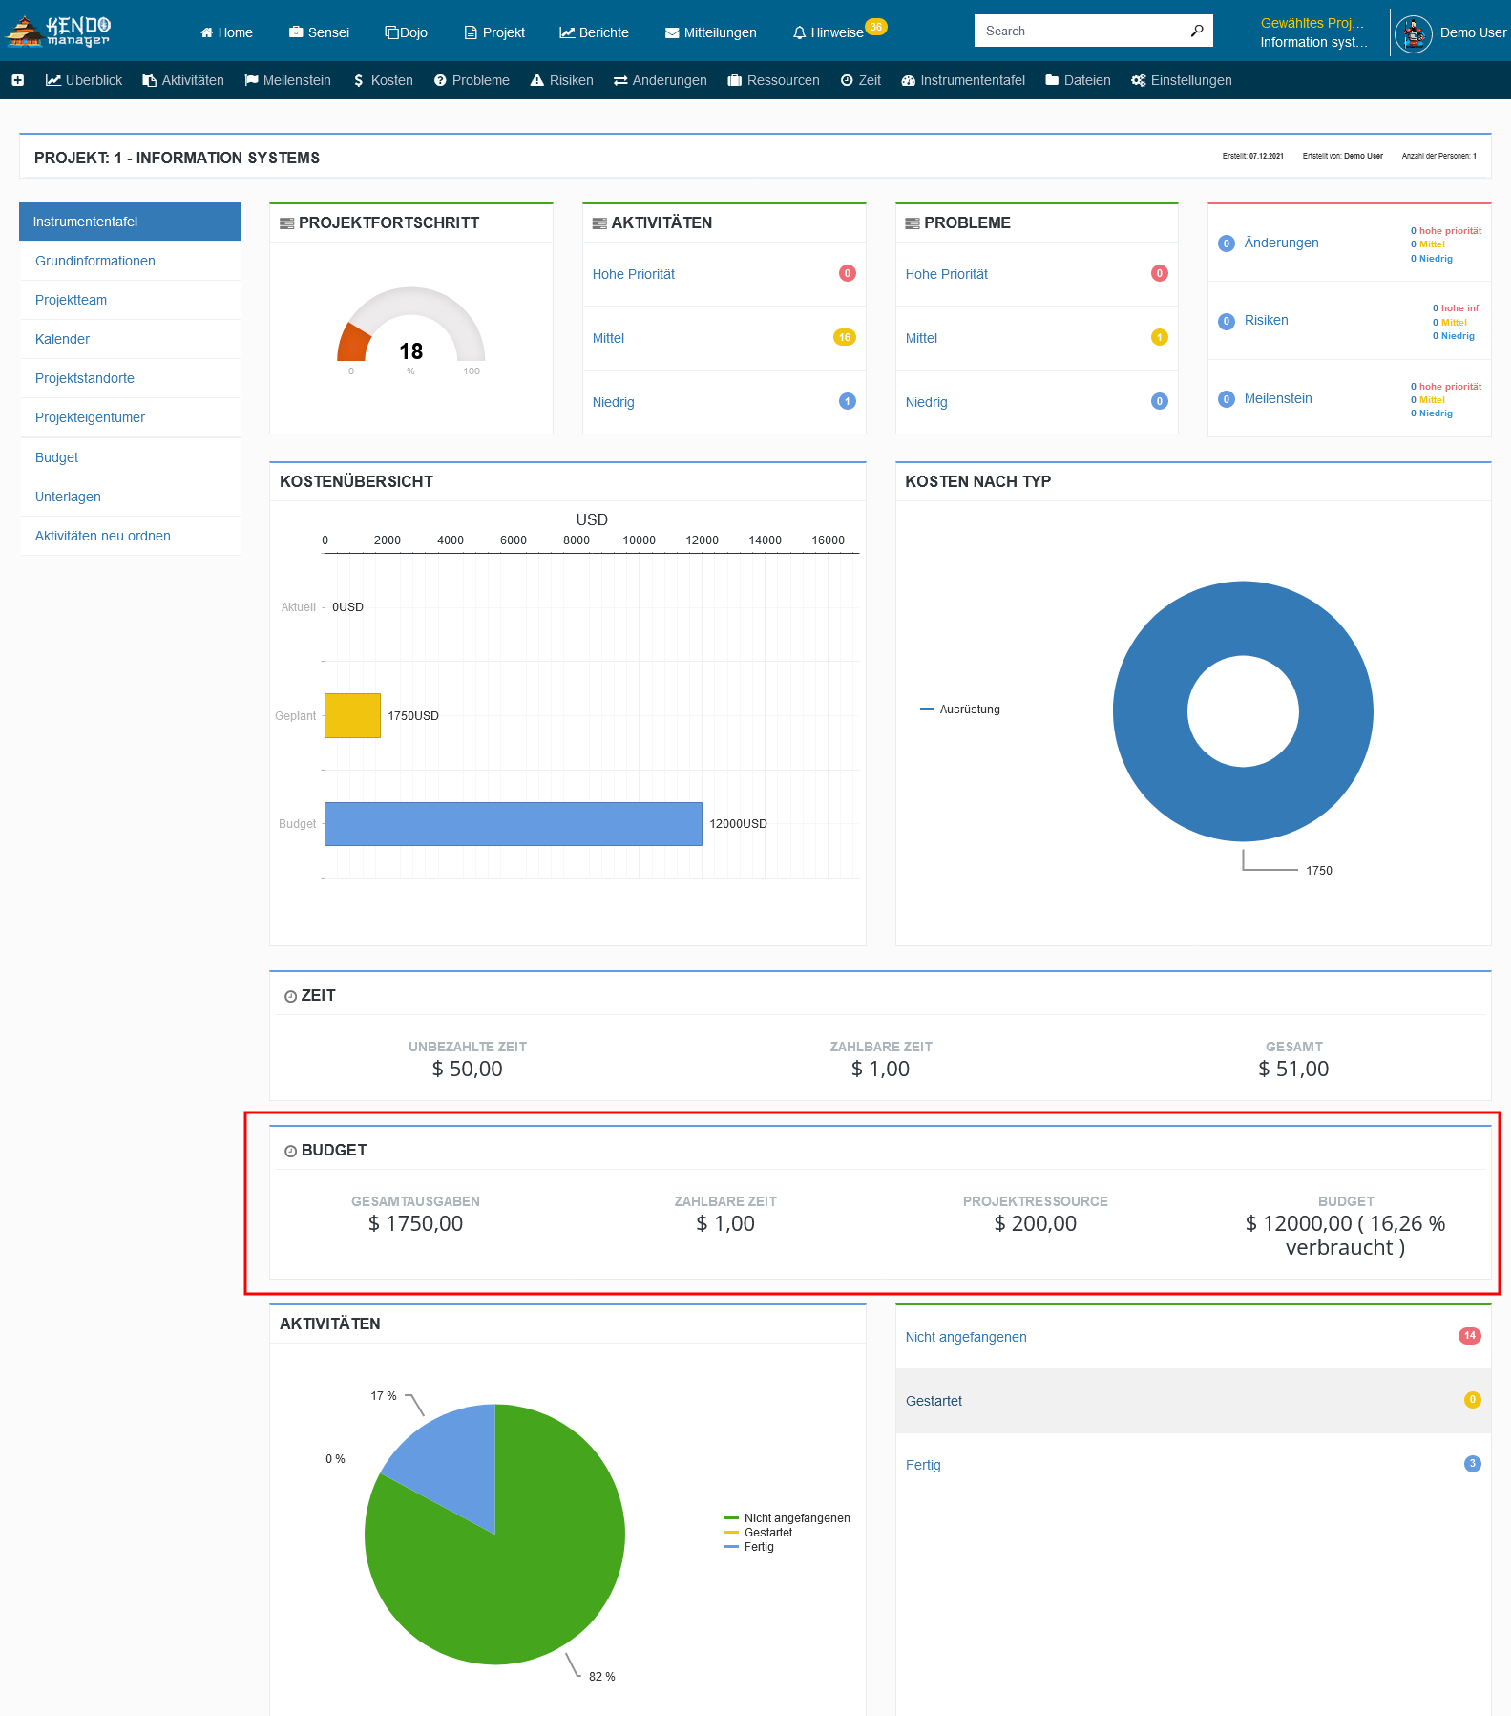Open Kalender in the sidebar

click(130, 339)
